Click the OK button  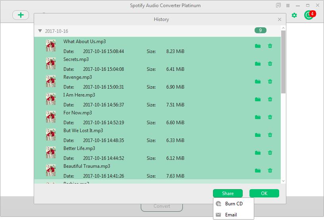(264, 193)
